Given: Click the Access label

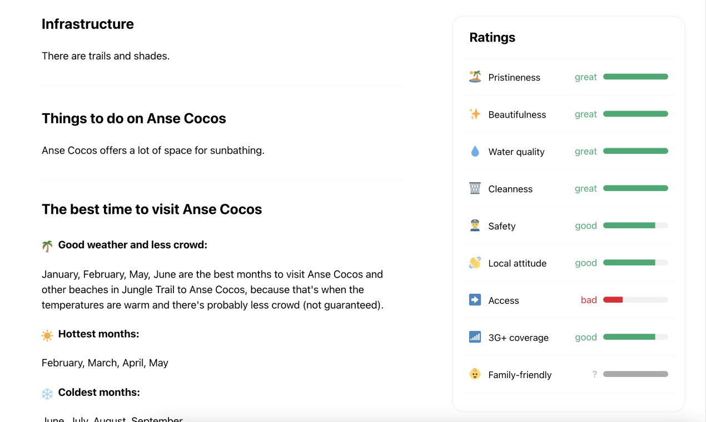Looking at the screenshot, I should [x=504, y=300].
